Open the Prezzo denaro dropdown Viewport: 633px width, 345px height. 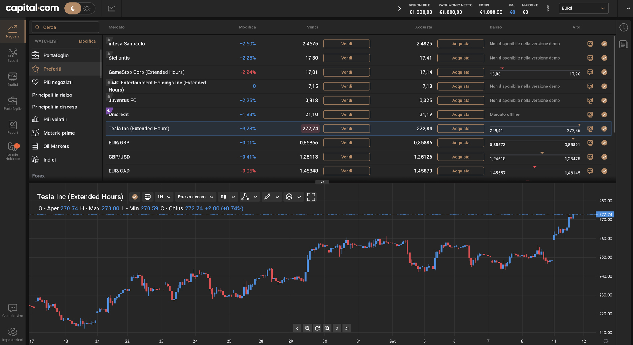(195, 197)
